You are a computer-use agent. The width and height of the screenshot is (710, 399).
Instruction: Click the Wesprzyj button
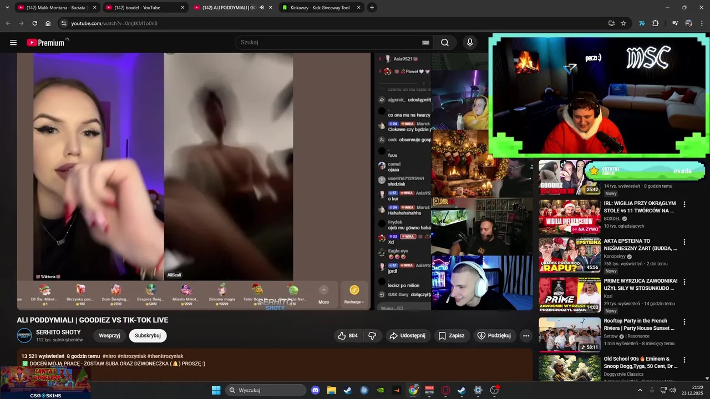(x=110, y=335)
